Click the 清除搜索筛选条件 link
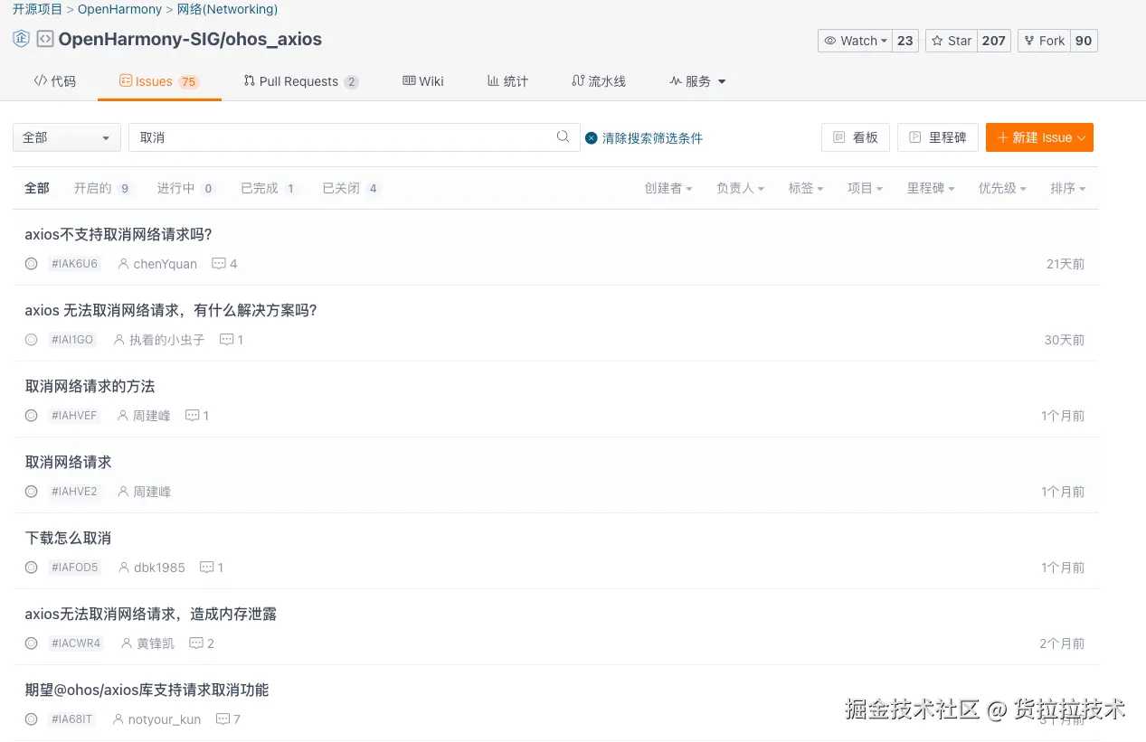Viewport: 1146px width, 742px height. [652, 138]
